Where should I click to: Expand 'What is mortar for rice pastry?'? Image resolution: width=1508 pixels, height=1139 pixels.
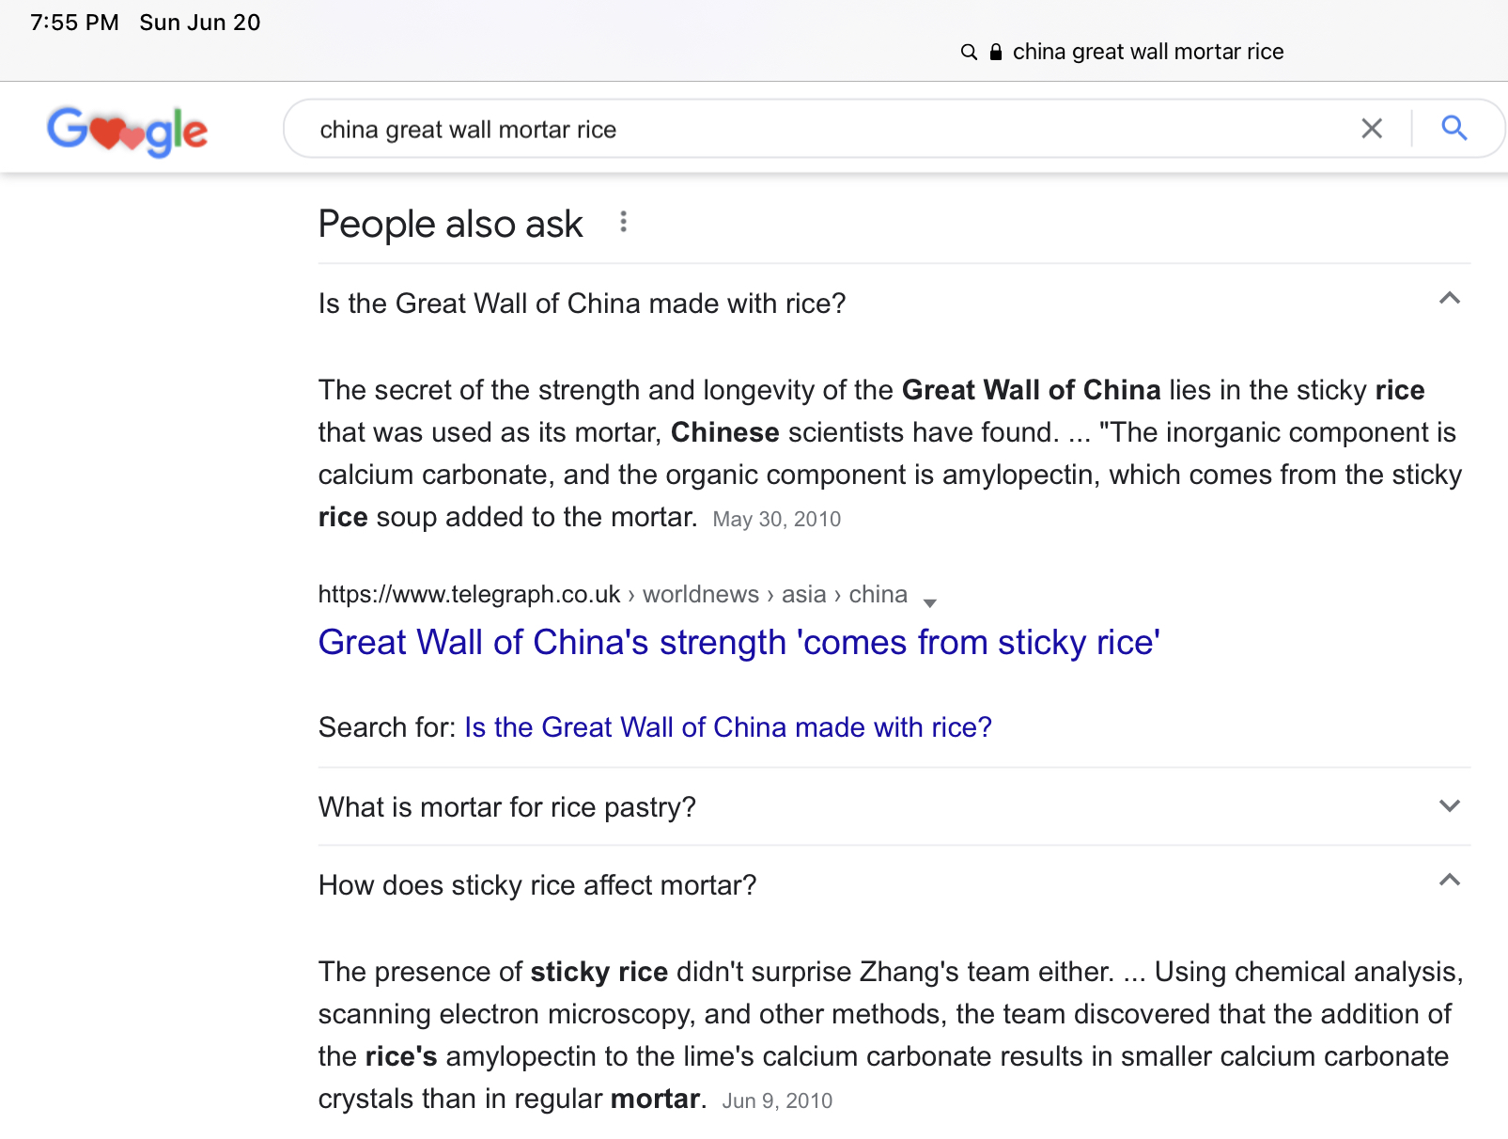pos(1449,806)
